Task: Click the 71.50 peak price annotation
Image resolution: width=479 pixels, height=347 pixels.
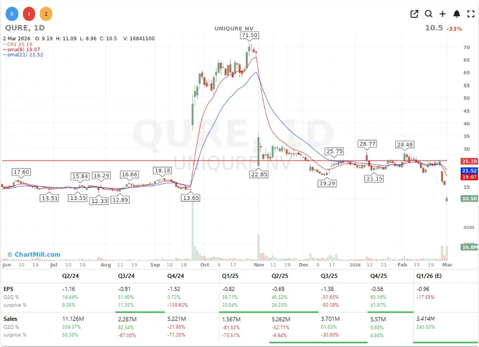Action: tap(249, 35)
